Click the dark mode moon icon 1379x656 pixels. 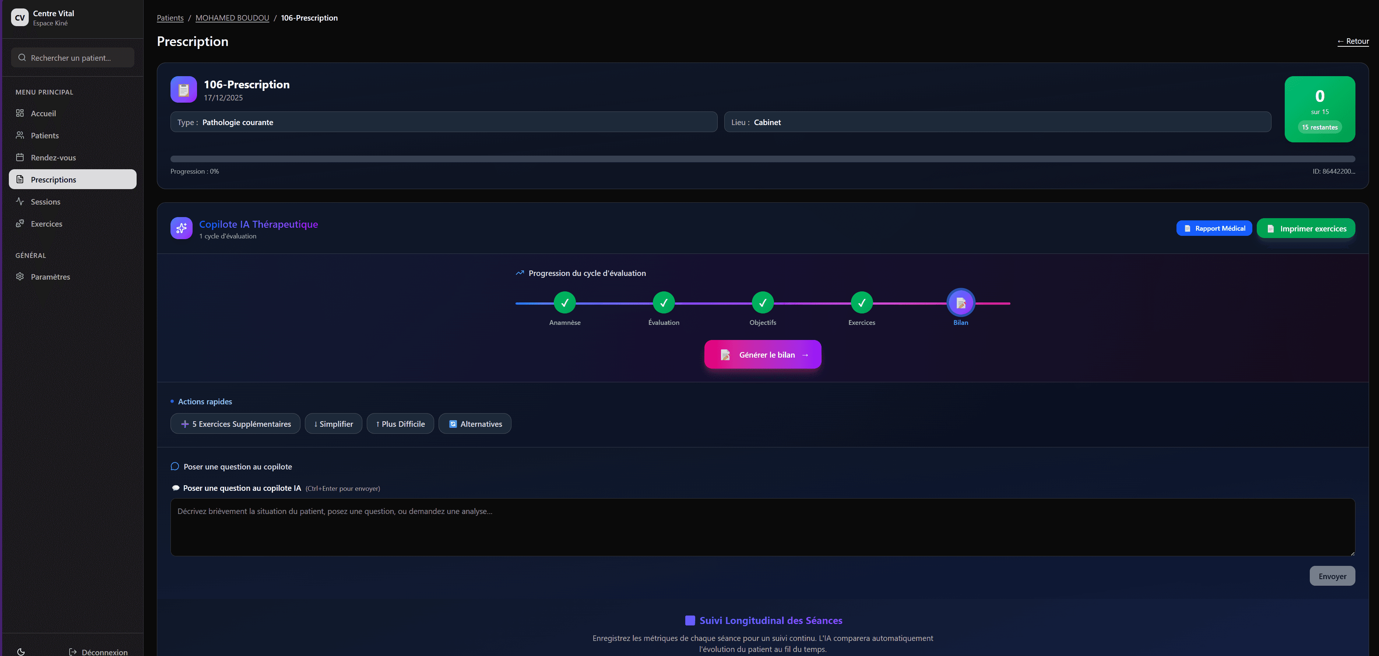pos(21,651)
